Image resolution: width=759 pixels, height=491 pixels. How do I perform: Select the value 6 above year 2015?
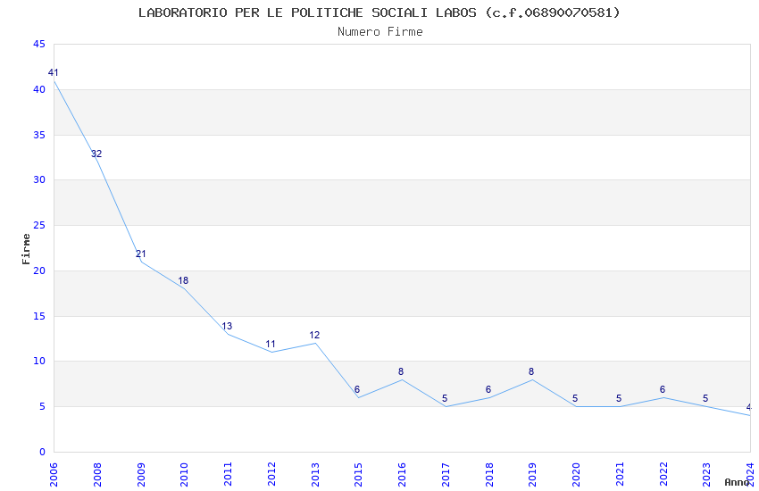pyautogui.click(x=357, y=389)
